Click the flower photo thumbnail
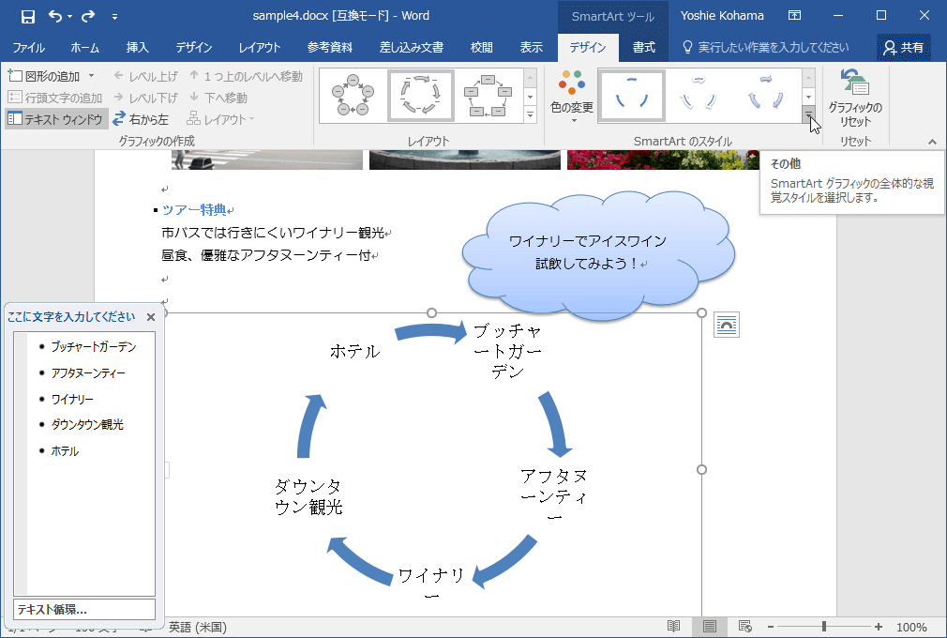The image size is (947, 638). coord(663,159)
